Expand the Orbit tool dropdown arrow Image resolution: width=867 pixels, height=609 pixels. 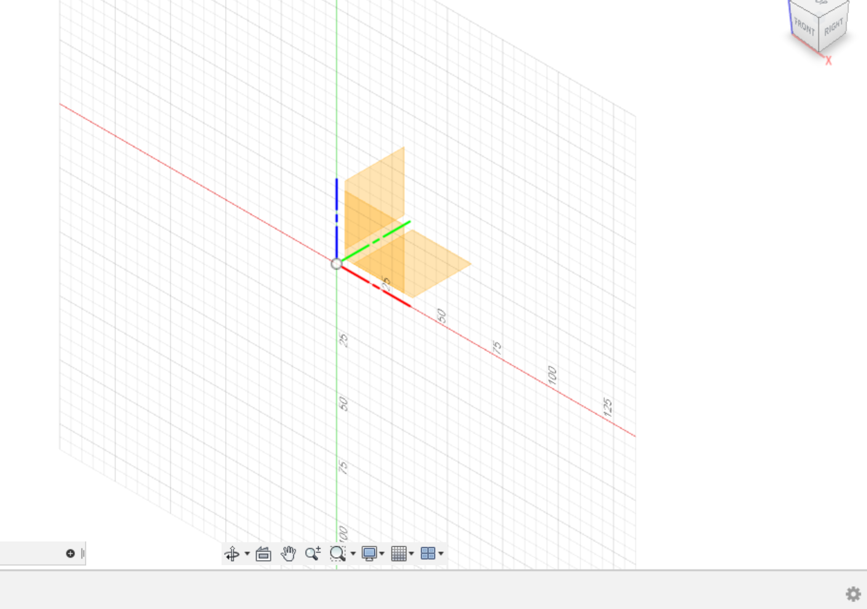tap(247, 553)
